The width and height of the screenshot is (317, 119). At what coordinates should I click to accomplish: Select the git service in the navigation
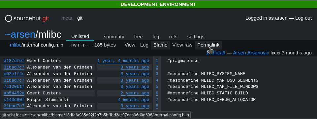pos(80,18)
